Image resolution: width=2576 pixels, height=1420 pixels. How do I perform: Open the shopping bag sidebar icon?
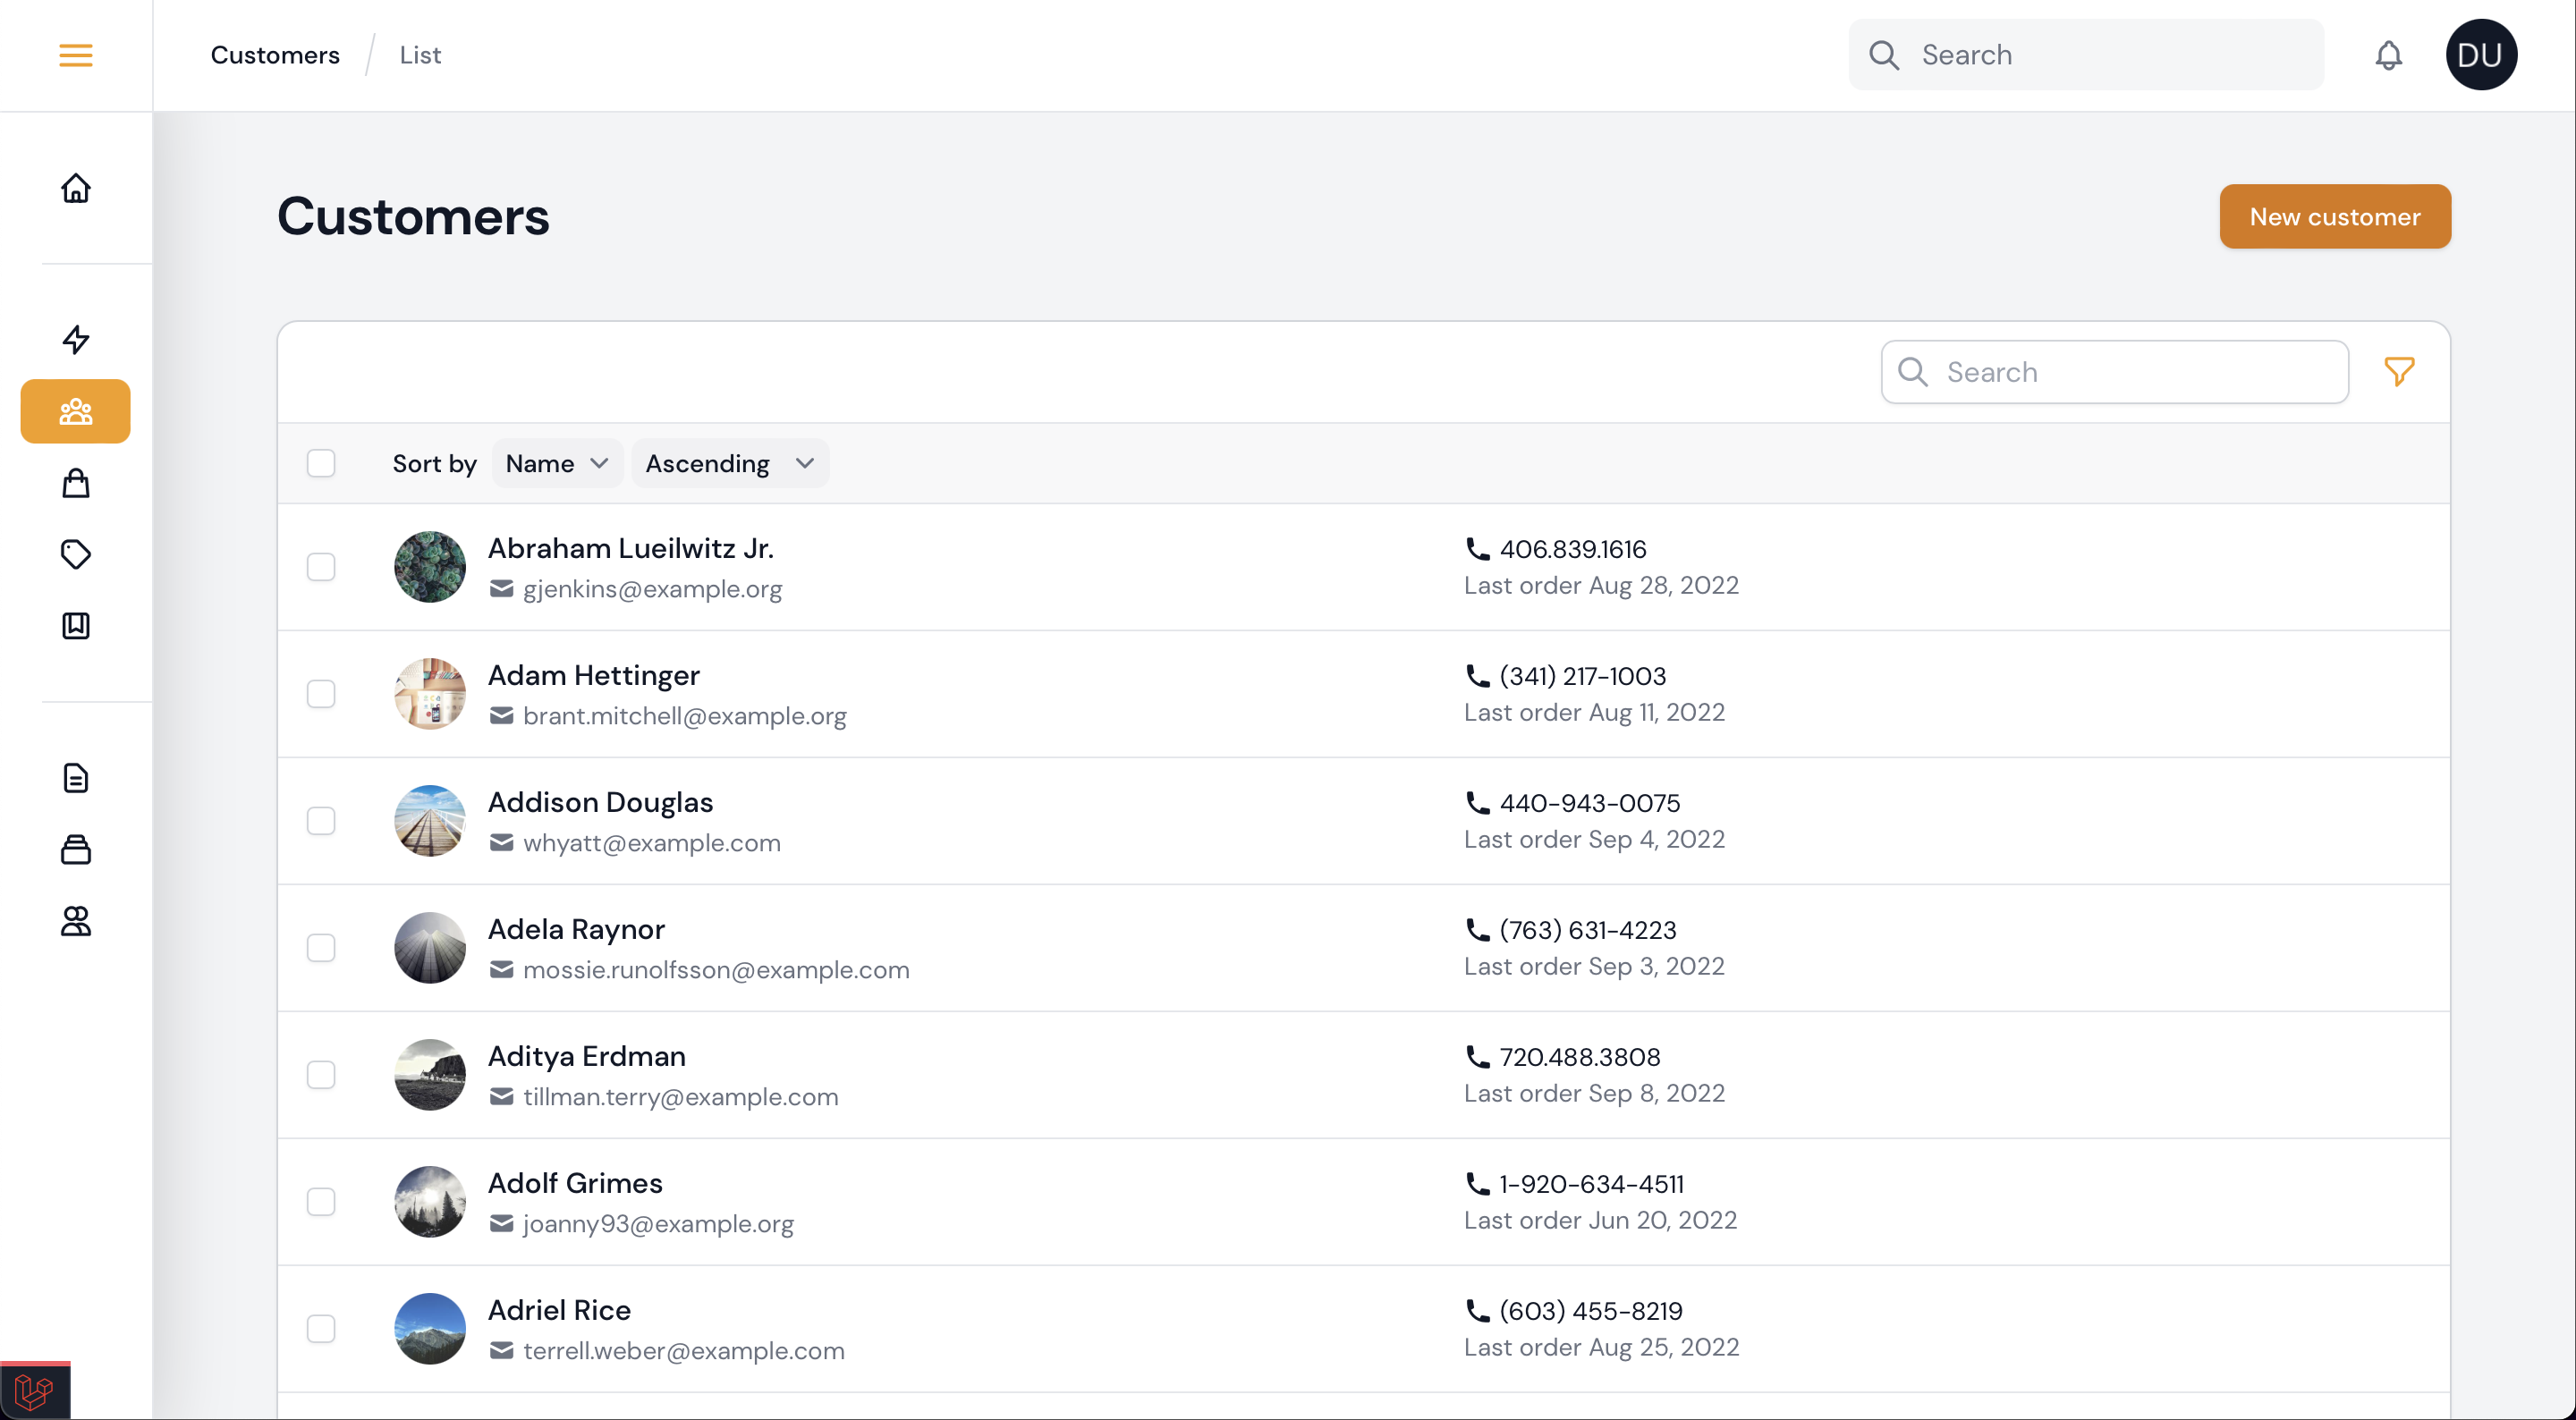tap(75, 483)
